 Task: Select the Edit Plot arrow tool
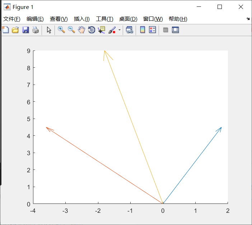(49, 30)
